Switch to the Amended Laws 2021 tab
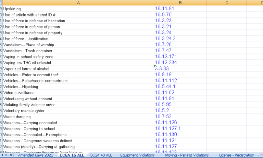Screen dimensions: 263x158 click(x=35, y=155)
